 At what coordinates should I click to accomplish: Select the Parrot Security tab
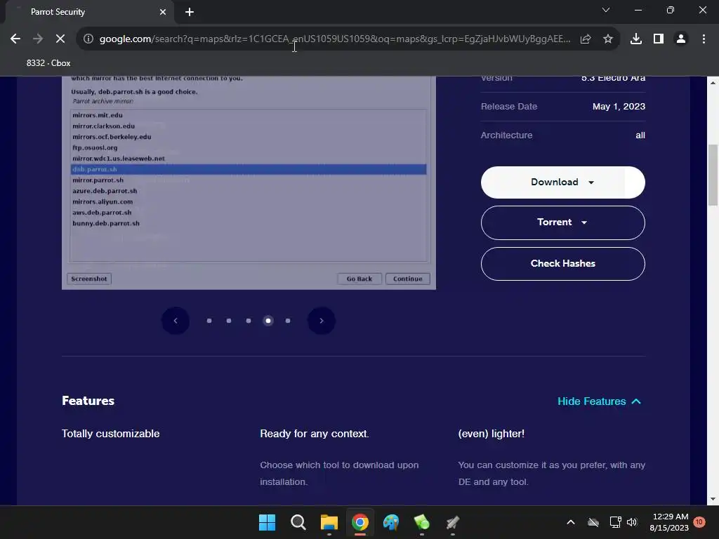coord(89,12)
